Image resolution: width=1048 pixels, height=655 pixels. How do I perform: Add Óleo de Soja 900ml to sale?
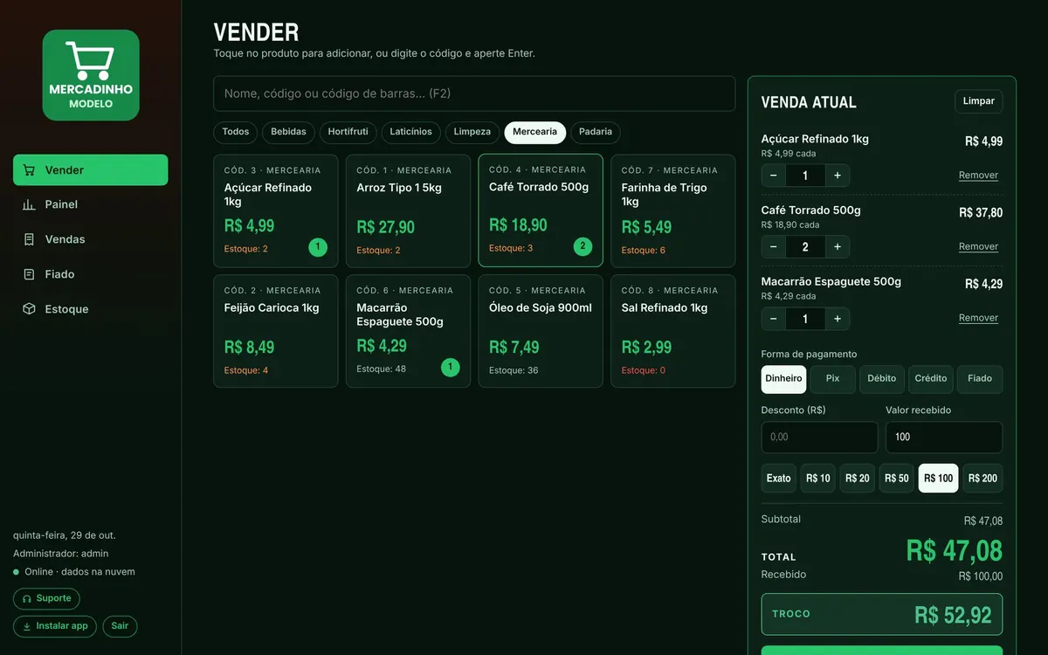click(541, 331)
